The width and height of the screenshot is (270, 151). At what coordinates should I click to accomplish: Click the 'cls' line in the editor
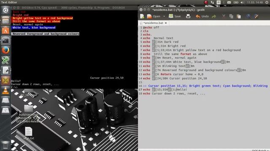coord(146,31)
